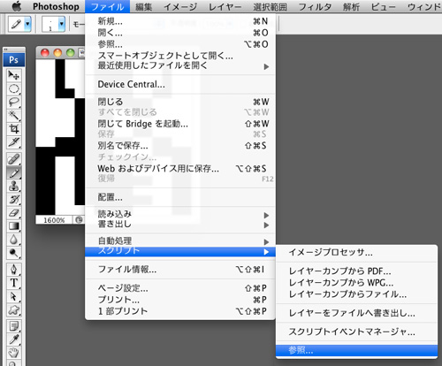Viewport: 442px width, 366px height.
Task: Select the Notes tool
Action: tap(14, 326)
